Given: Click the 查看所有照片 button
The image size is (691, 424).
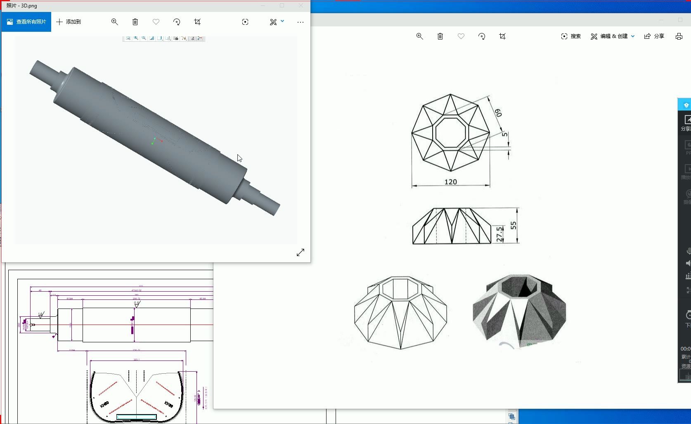Looking at the screenshot, I should (26, 21).
